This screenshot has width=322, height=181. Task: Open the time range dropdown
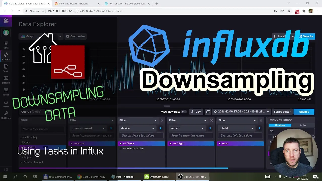pyautogui.click(x=242, y=112)
